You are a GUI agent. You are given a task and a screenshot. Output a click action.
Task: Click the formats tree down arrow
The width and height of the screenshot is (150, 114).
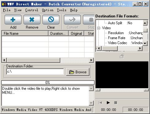pos(145,43)
